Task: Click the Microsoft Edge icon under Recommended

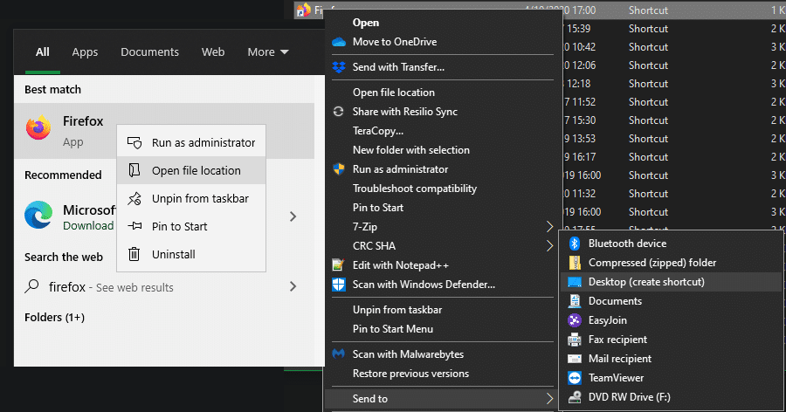Action: point(38,215)
